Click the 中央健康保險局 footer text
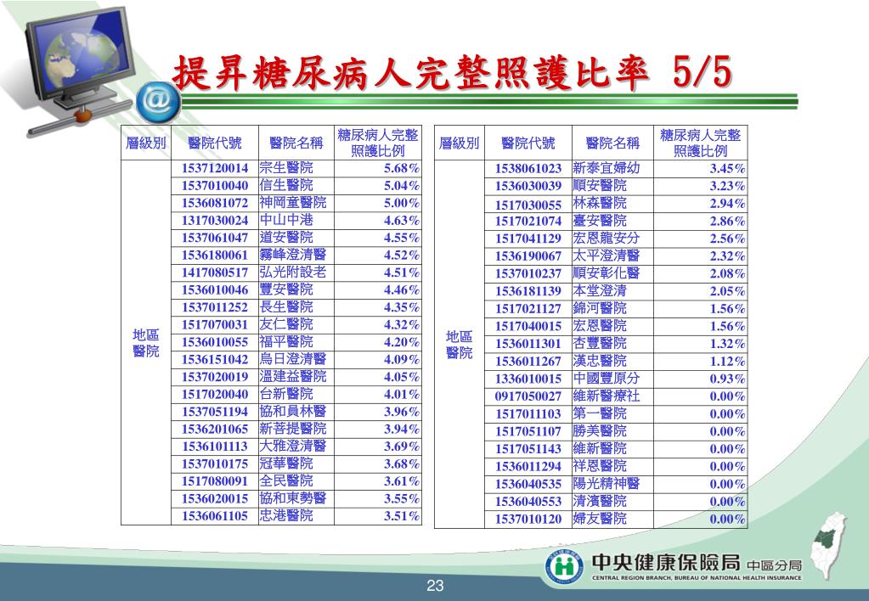The image size is (869, 601). click(x=666, y=562)
